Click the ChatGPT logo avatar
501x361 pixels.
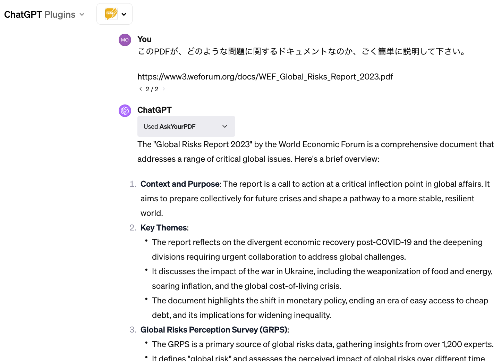click(125, 111)
